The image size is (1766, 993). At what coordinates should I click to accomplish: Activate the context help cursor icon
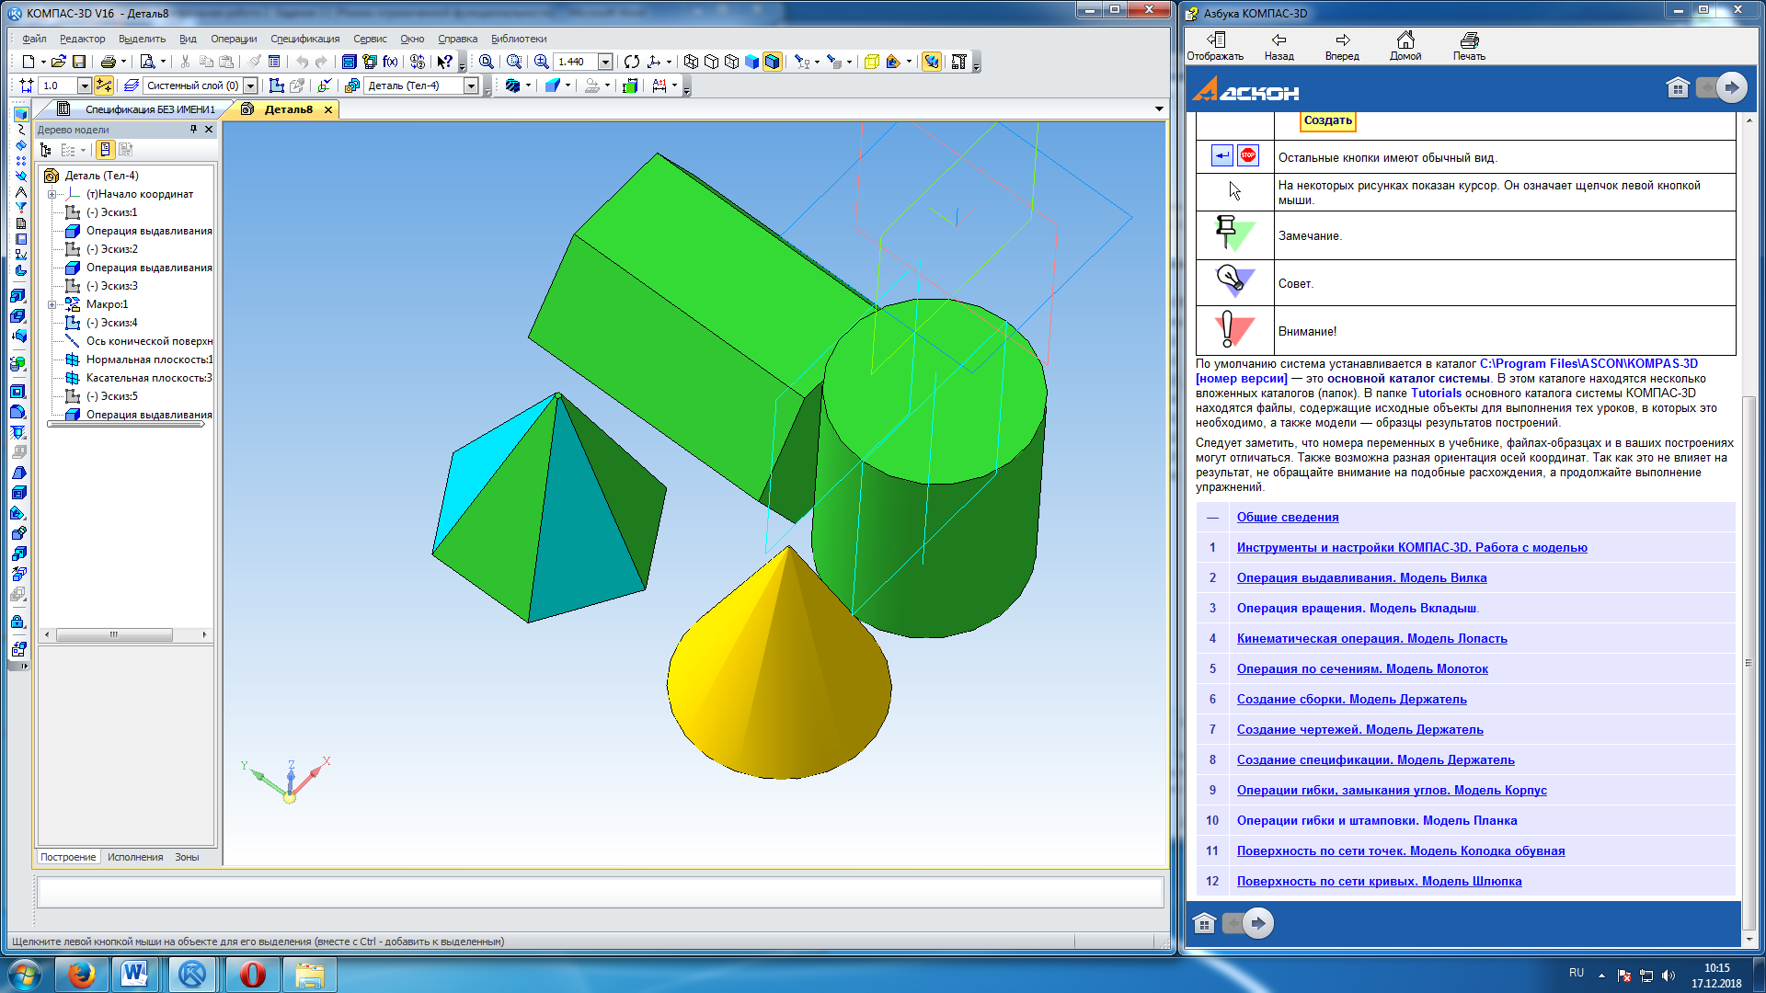444,62
